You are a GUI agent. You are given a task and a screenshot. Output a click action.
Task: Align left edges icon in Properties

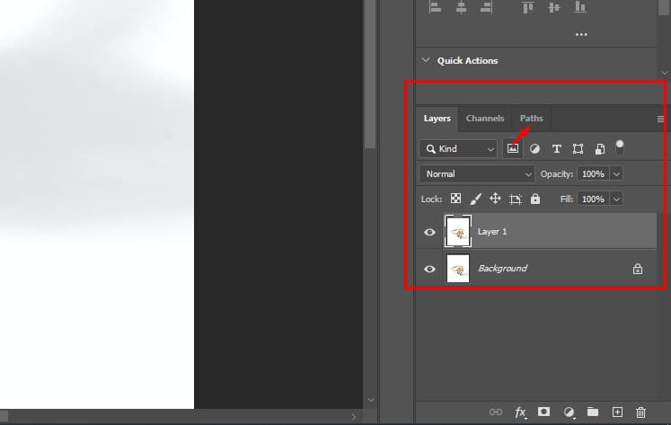click(x=436, y=7)
